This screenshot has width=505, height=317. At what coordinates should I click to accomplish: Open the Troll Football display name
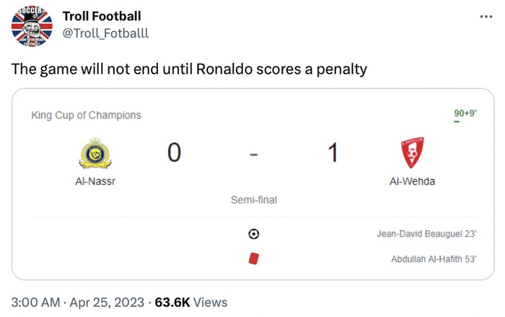point(102,16)
